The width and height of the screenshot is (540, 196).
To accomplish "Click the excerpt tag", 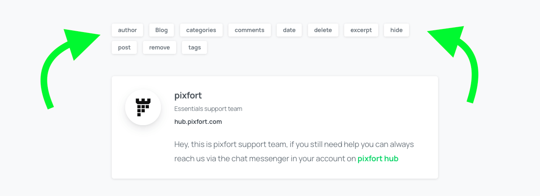I will click(x=361, y=30).
